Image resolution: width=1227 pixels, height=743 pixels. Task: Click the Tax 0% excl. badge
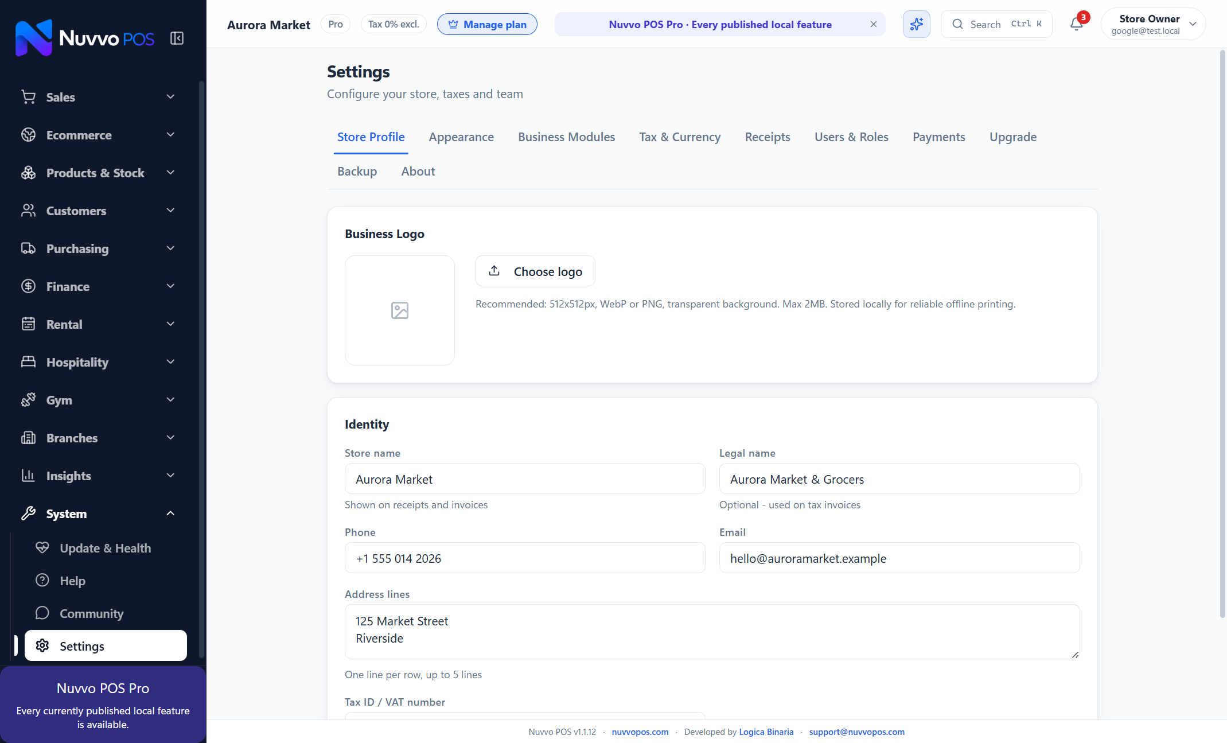pos(394,24)
